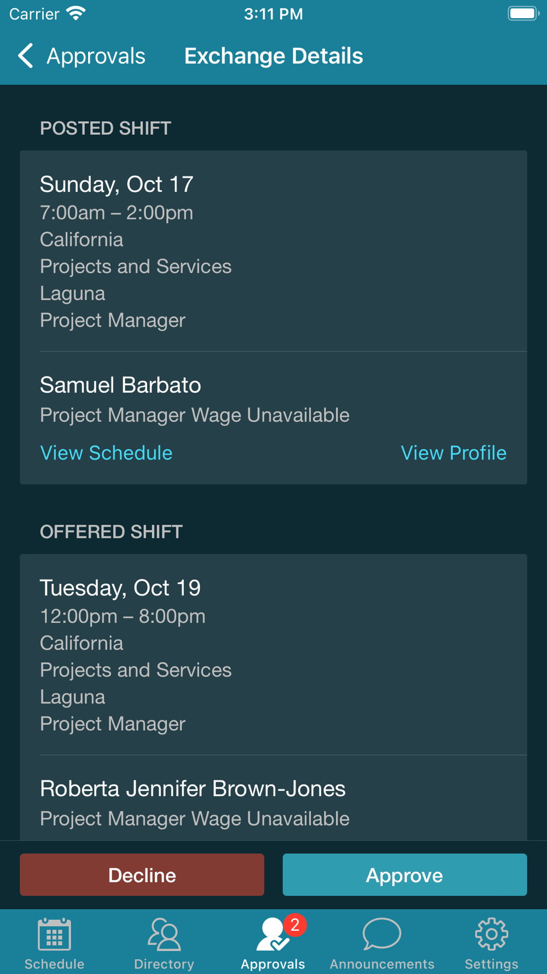Select the Sunday, Oct 17 posted shift

click(117, 184)
